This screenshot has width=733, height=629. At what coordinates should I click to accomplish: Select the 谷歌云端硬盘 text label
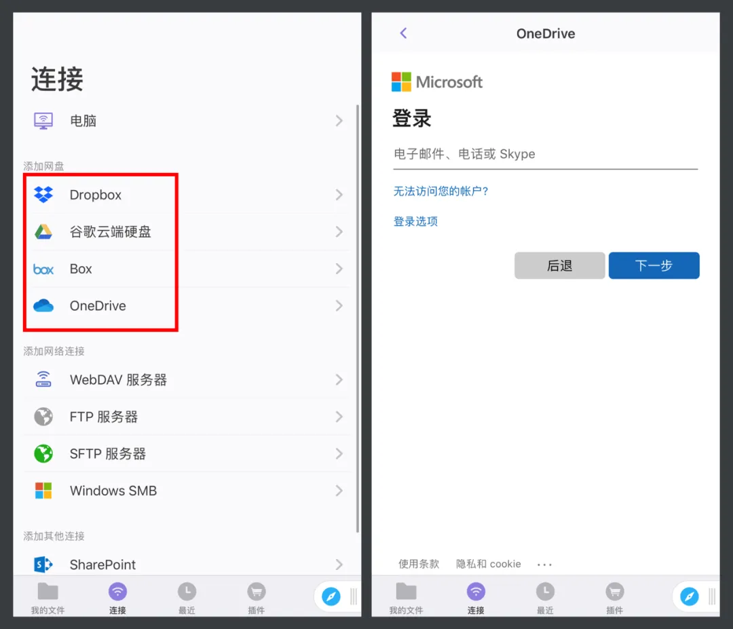point(111,232)
